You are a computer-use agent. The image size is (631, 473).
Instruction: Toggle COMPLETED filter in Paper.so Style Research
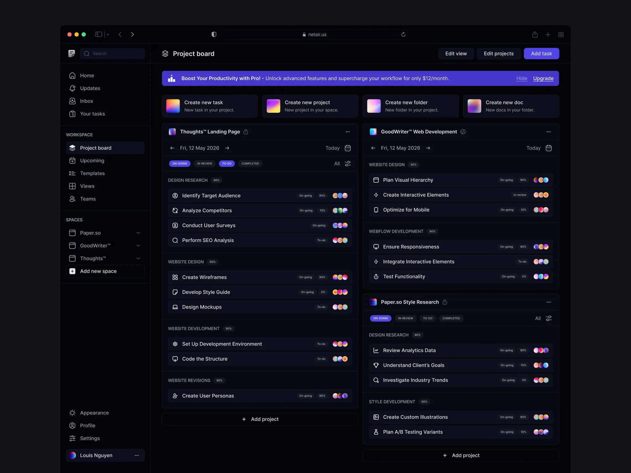pos(451,318)
